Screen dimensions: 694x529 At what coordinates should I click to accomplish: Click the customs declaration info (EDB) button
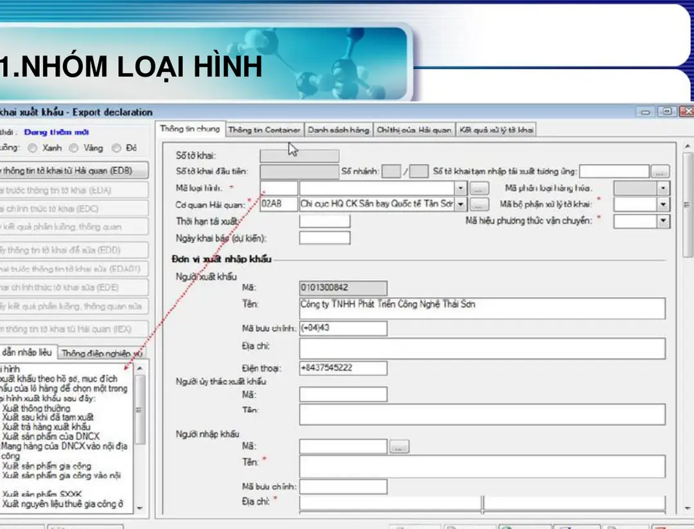pos(73,170)
